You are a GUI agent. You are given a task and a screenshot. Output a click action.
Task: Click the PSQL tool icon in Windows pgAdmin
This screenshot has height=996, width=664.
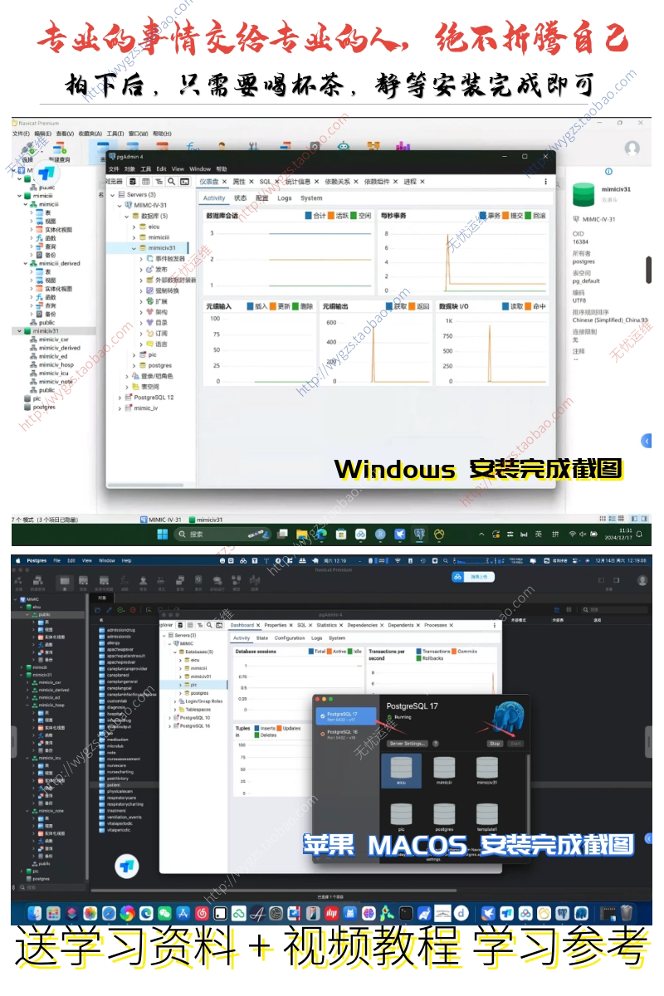tap(184, 181)
